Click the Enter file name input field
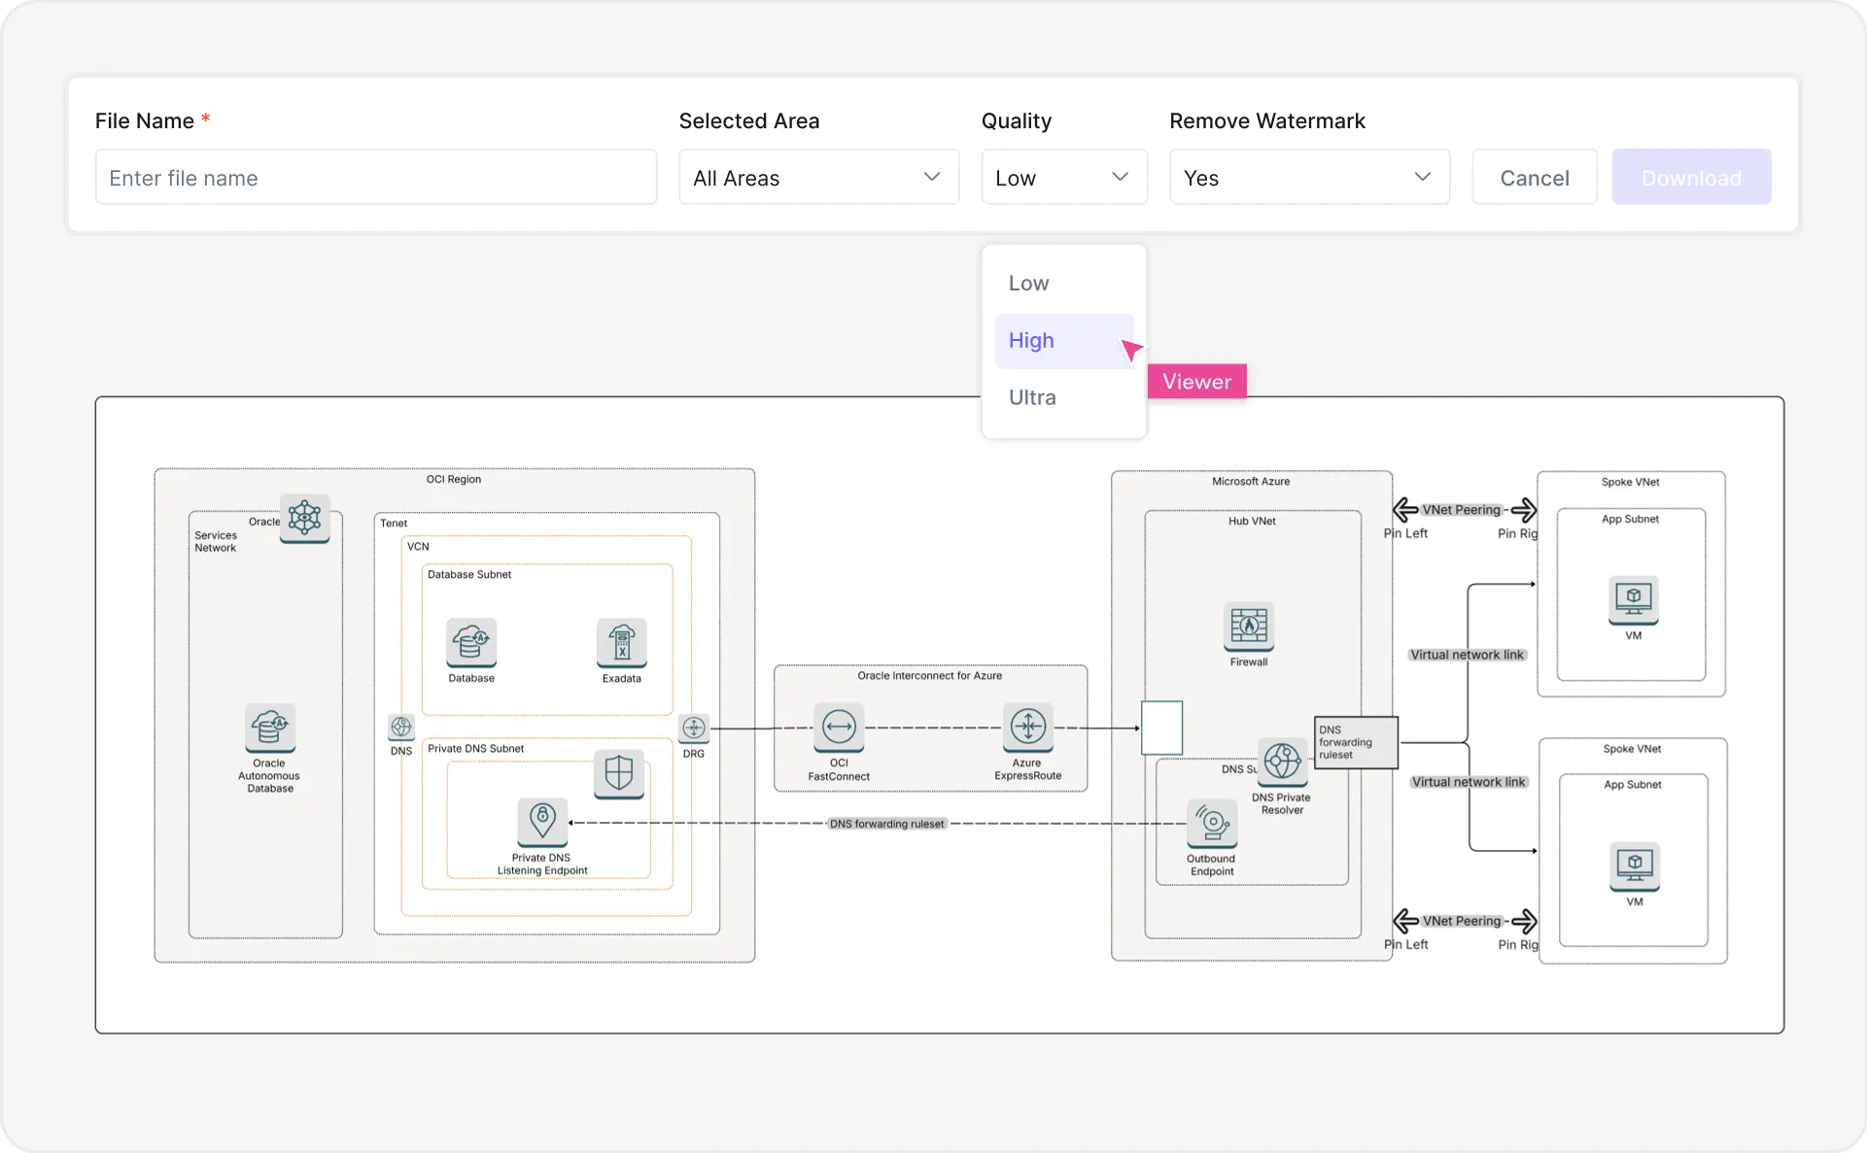Screen dimensions: 1867x1153 (376, 177)
